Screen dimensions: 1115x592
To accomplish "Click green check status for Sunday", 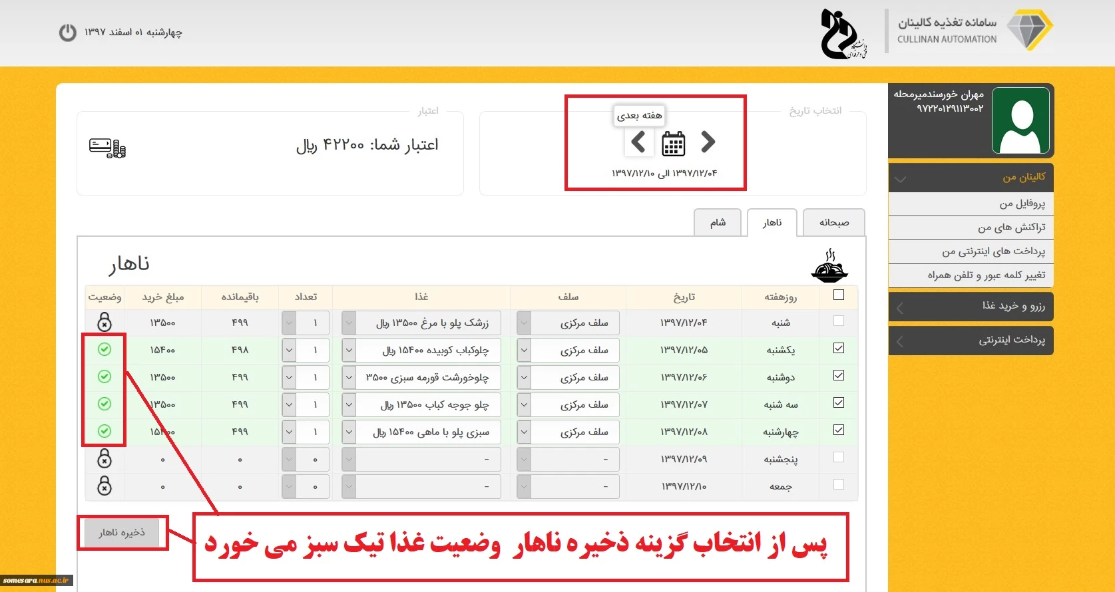I will click(105, 349).
